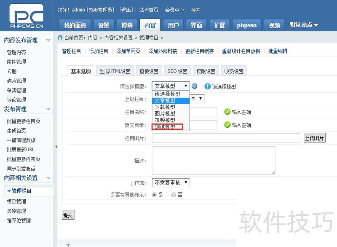Select 否 for 是否在导航显示
This screenshot has height=247, width=337.
(x=174, y=195)
